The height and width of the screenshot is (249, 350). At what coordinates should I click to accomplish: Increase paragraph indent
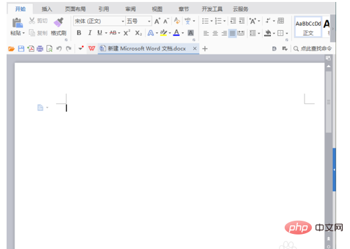[242, 21]
